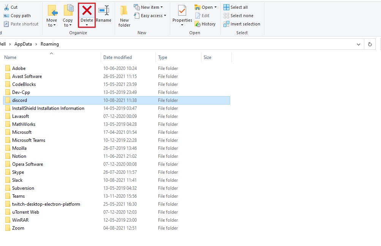Expand the chevron after AppData

point(36,44)
